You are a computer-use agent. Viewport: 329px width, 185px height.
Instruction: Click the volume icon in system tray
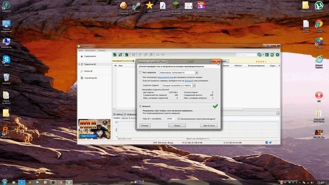coord(312,183)
